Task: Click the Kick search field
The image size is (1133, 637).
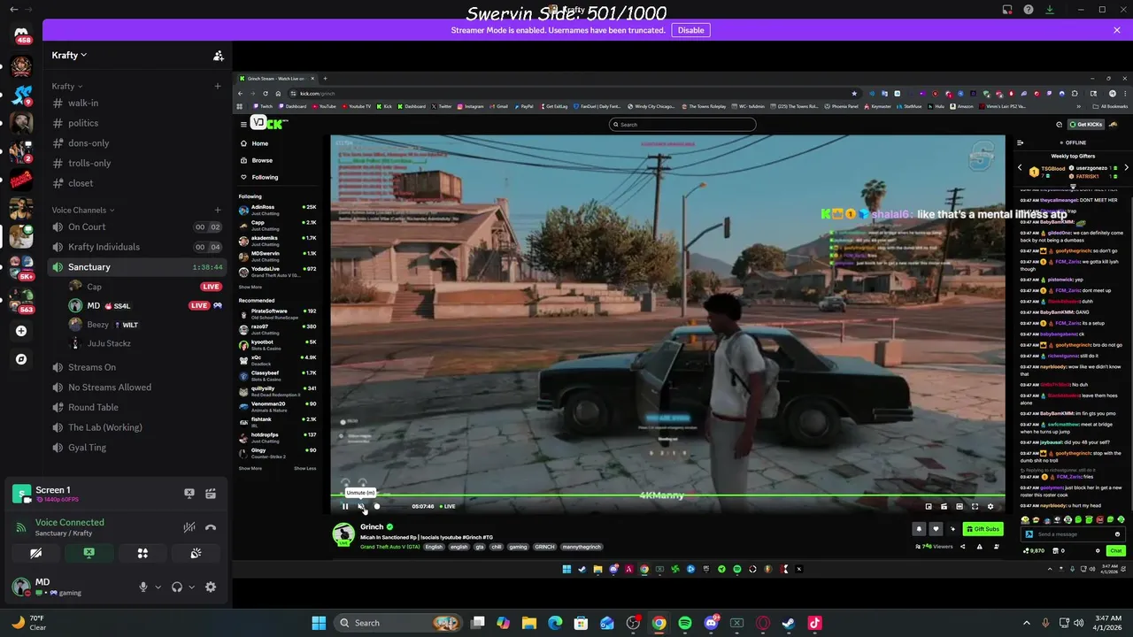Action: [682, 125]
